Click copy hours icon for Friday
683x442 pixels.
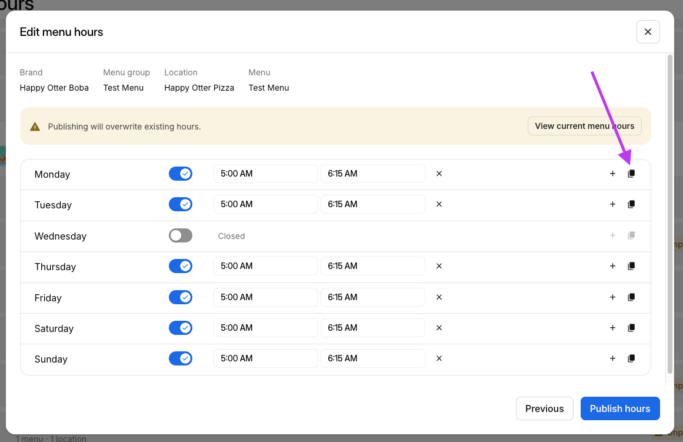pos(631,297)
